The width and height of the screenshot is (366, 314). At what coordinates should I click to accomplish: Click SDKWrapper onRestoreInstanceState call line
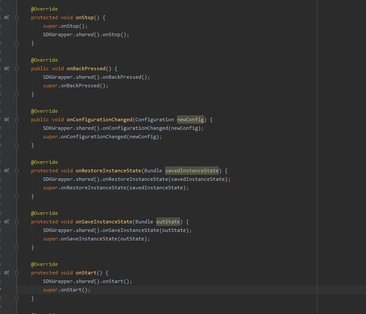click(137, 180)
